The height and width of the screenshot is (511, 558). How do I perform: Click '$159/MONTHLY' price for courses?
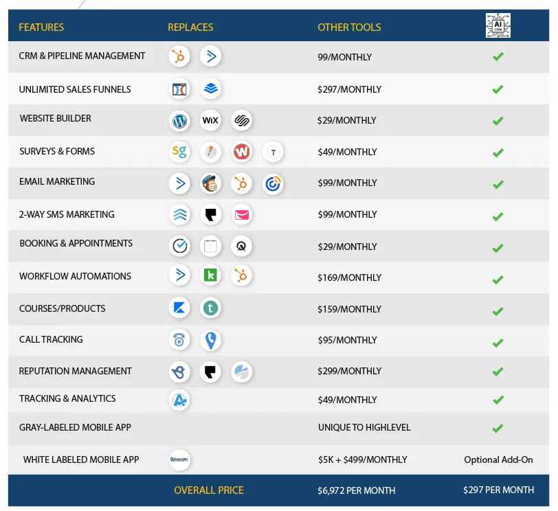tap(350, 309)
